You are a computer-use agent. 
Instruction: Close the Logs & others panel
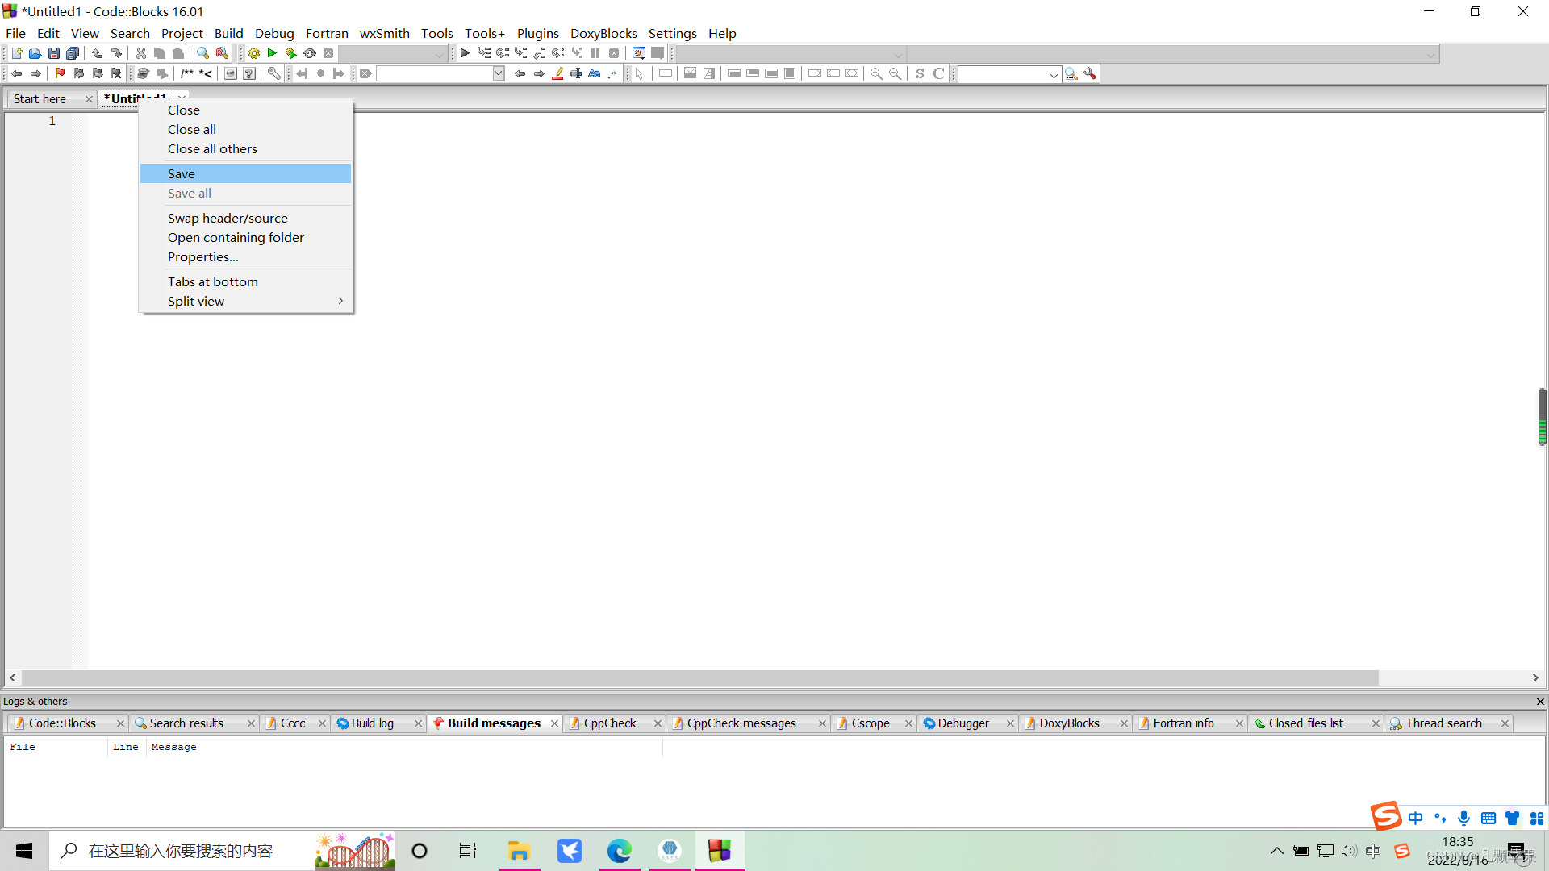(1540, 702)
